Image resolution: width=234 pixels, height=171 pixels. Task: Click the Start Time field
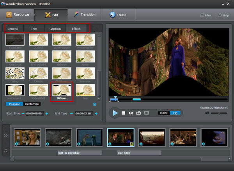tap(35, 114)
